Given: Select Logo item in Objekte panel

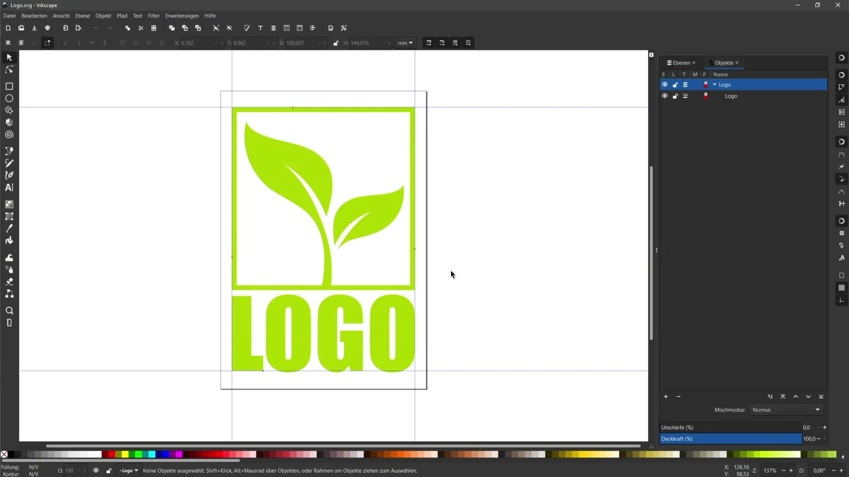Looking at the screenshot, I should tap(731, 96).
